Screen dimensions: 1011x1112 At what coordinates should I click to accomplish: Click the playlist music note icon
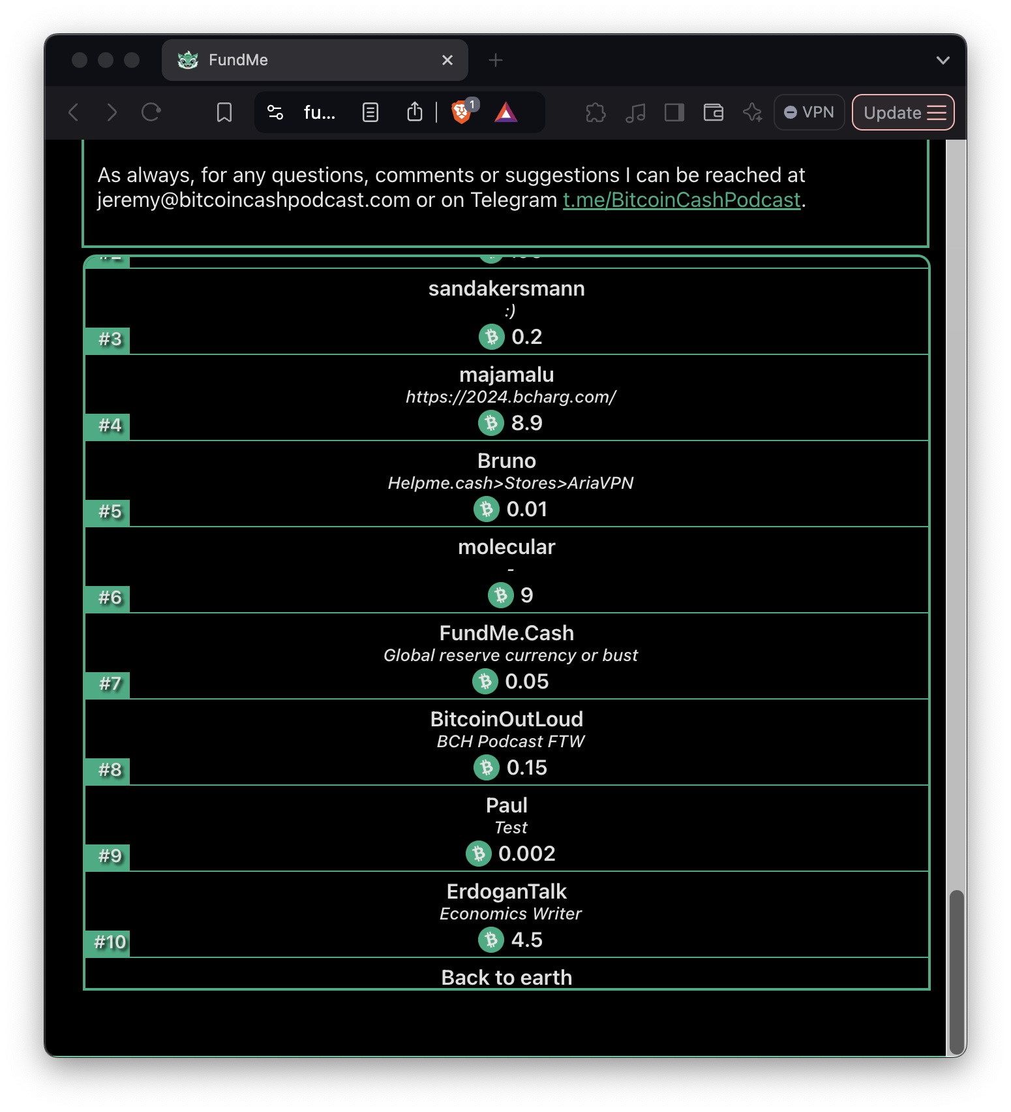(x=635, y=113)
